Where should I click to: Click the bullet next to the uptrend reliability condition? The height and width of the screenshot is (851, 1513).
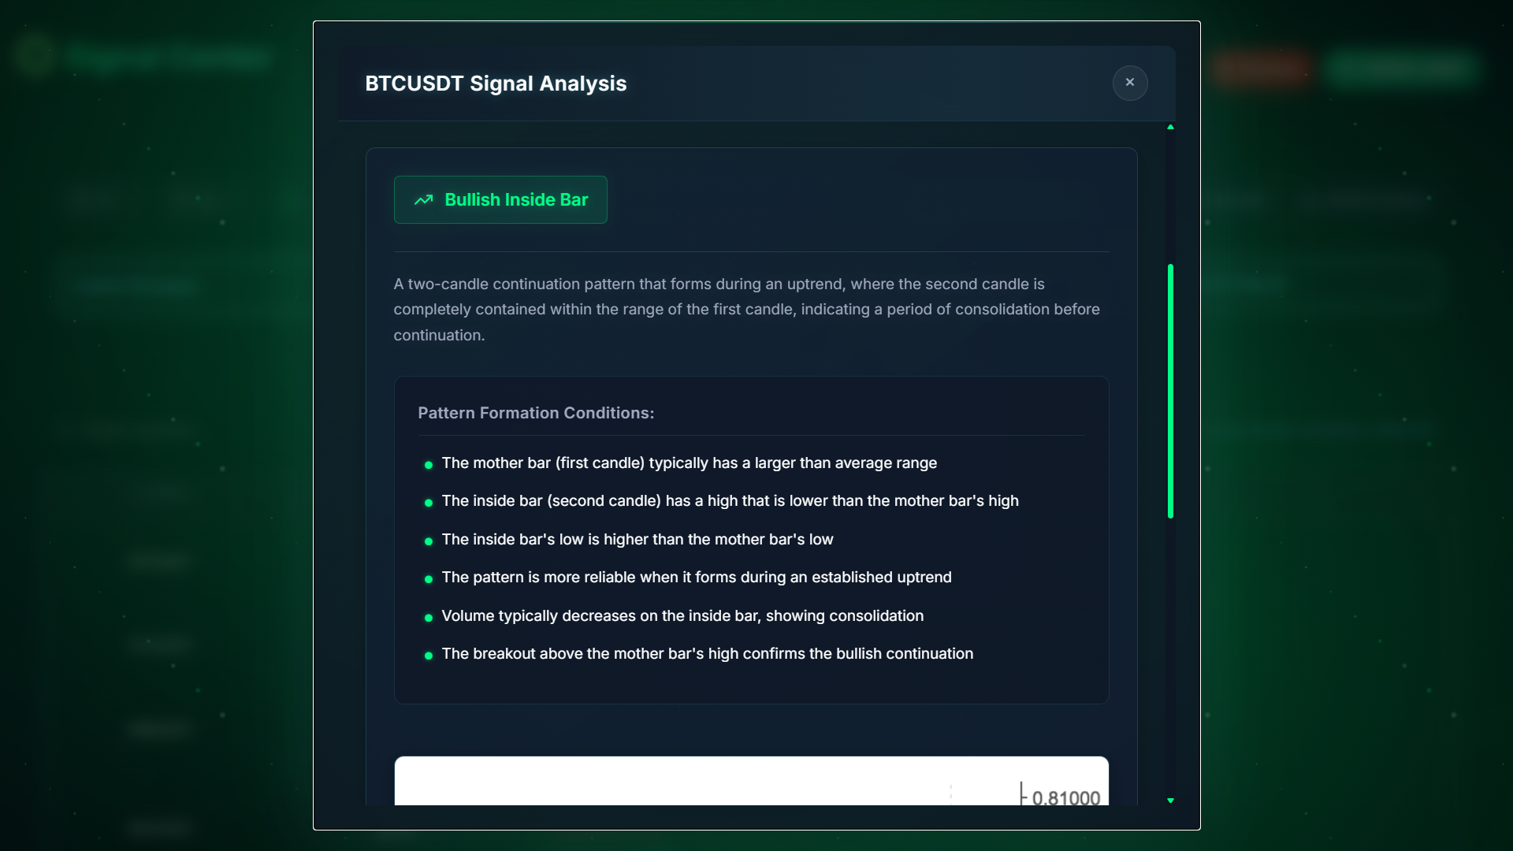click(429, 579)
